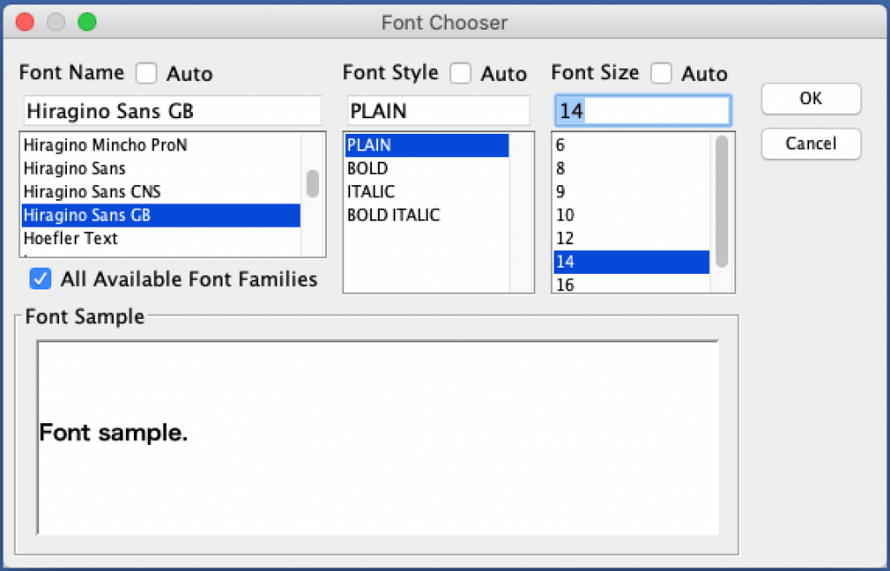
Task: Click the Cancel button
Action: coord(810,144)
